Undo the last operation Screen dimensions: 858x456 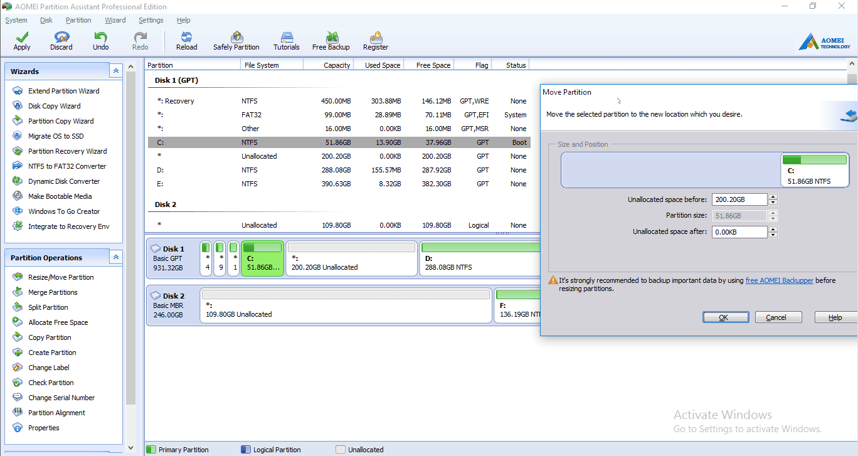point(100,41)
